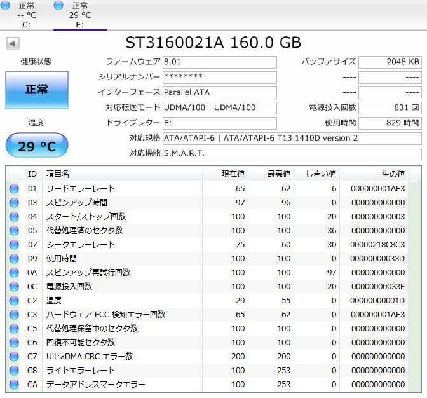Click status icon for 電源投入回数 row

[x=14, y=287]
